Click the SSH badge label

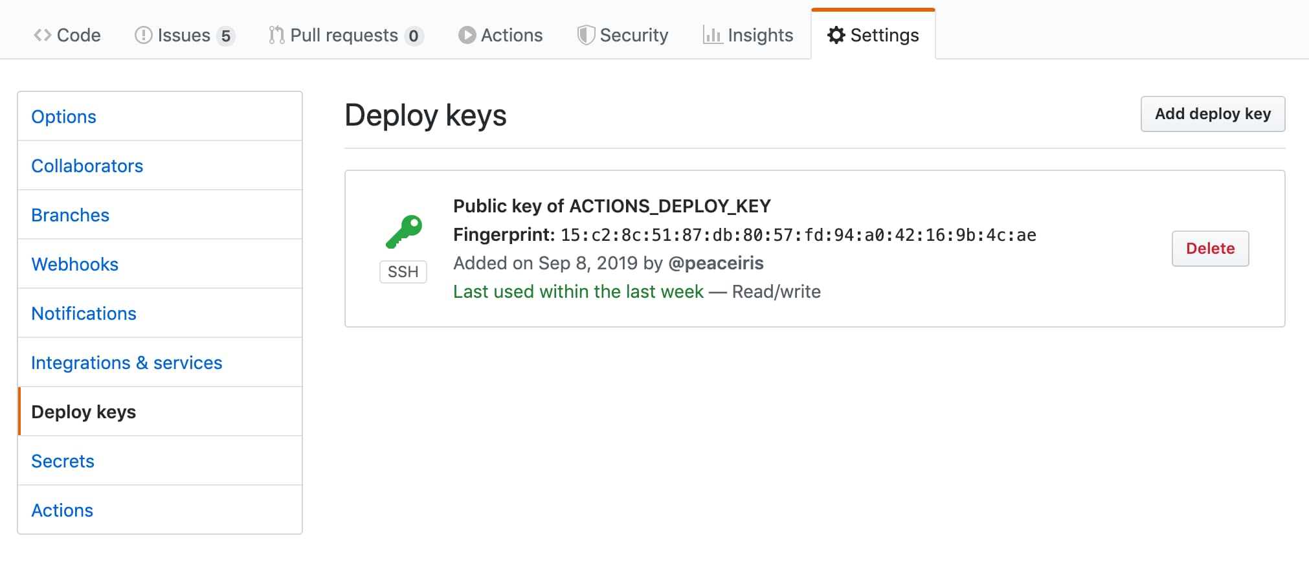[x=403, y=272]
